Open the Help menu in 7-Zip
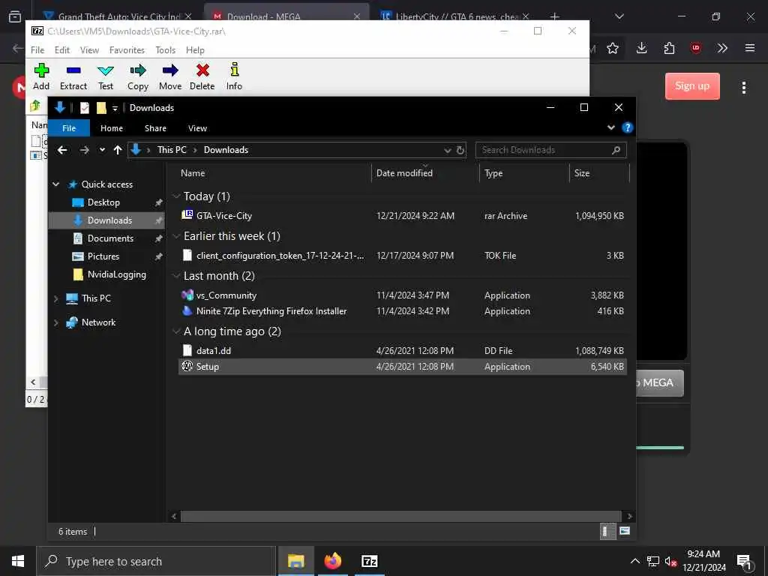Image resolution: width=768 pixels, height=576 pixels. [x=195, y=50]
